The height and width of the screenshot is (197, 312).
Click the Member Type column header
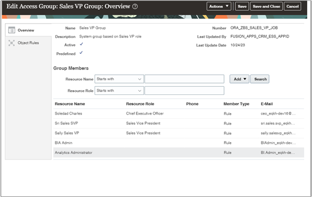(236, 104)
